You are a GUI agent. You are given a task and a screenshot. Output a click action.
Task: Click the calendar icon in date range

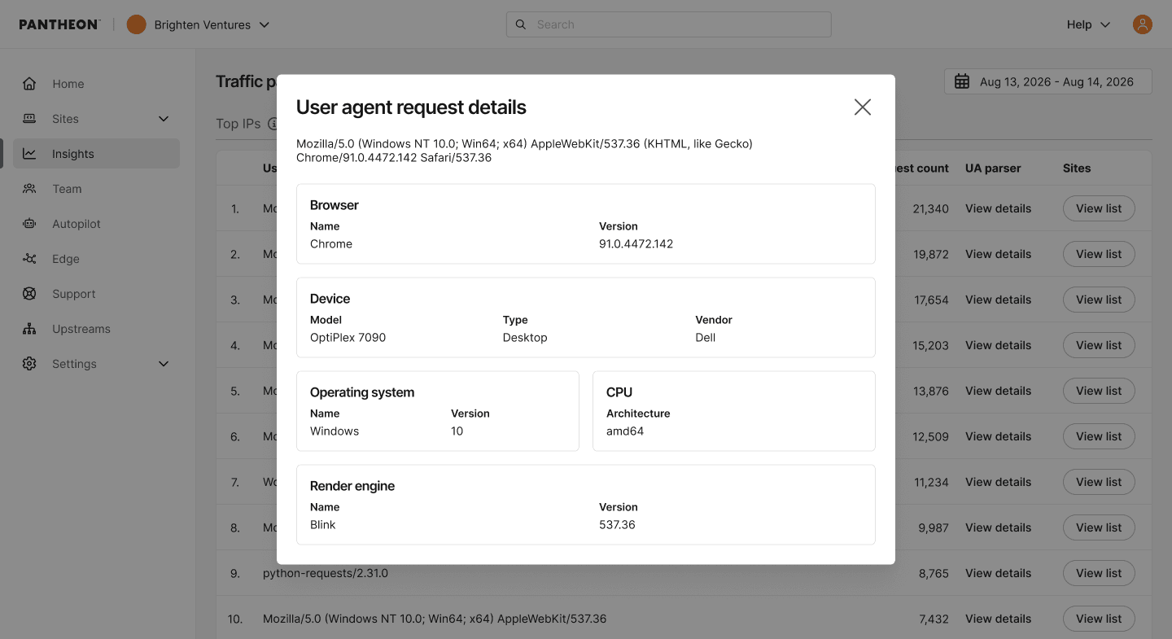click(962, 81)
